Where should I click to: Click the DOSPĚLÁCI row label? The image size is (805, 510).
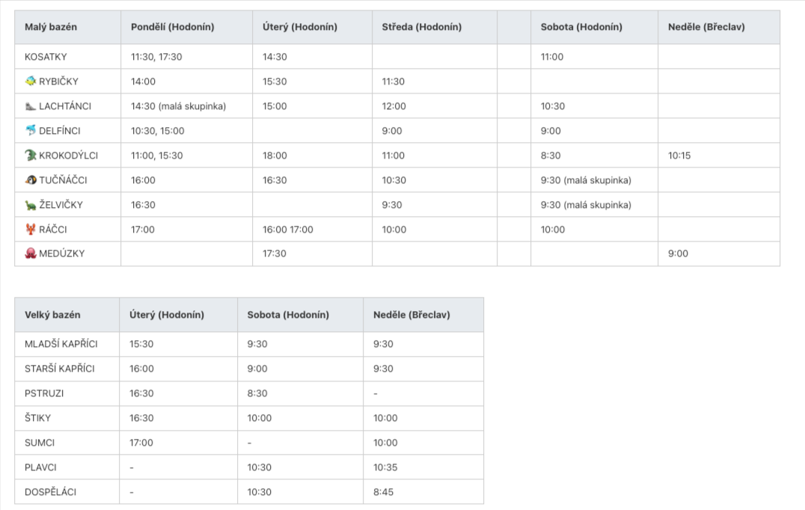(x=51, y=492)
